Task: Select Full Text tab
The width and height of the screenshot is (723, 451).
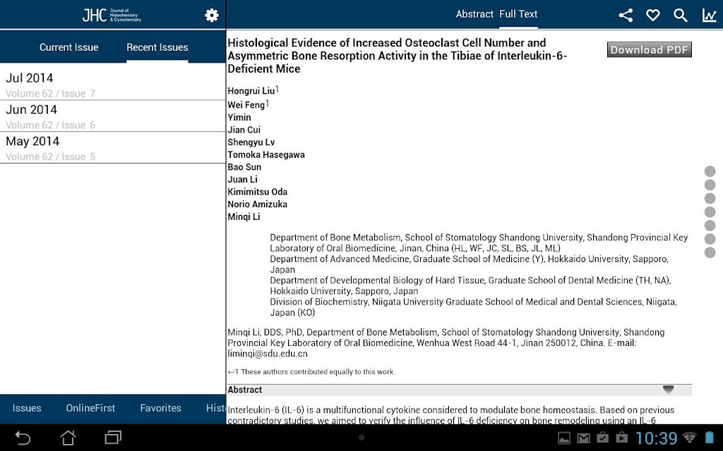Action: [518, 14]
